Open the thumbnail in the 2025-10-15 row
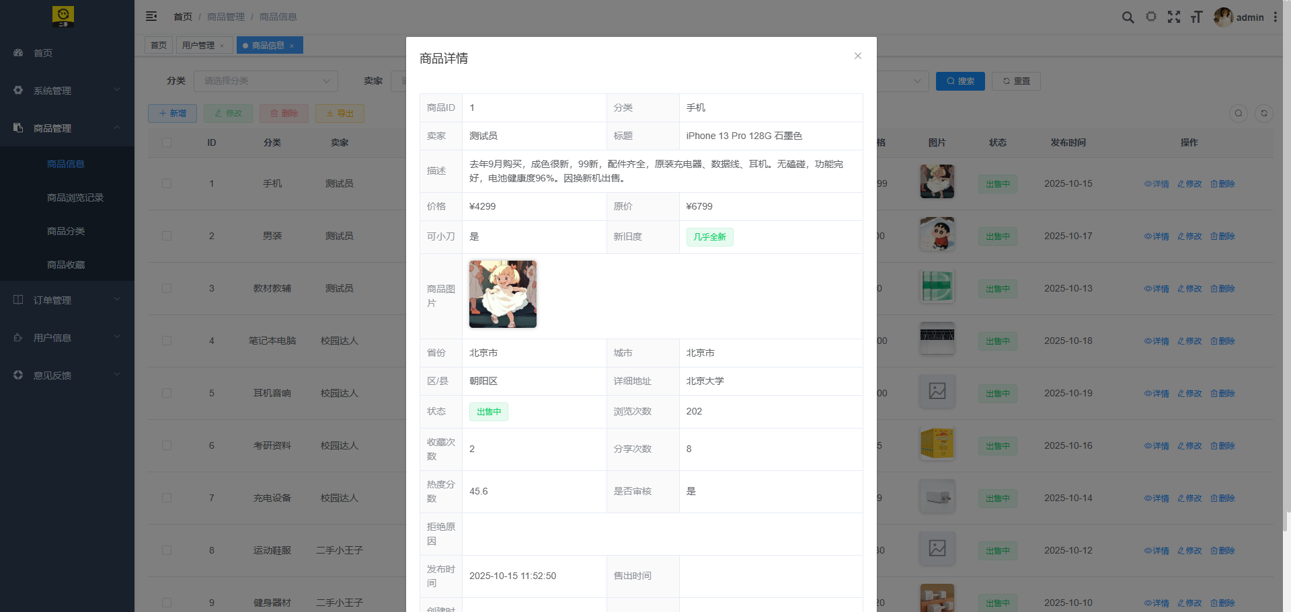 pyautogui.click(x=937, y=181)
